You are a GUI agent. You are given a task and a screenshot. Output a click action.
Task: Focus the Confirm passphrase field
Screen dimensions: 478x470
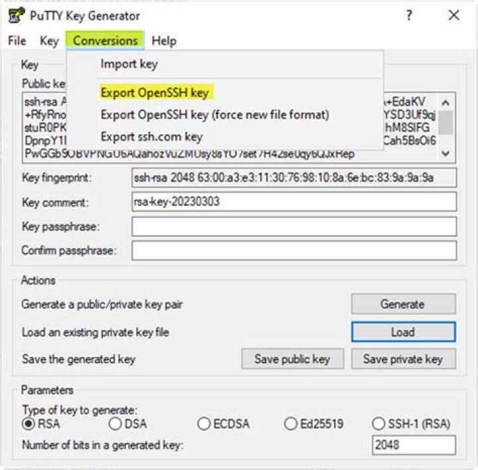(294, 250)
